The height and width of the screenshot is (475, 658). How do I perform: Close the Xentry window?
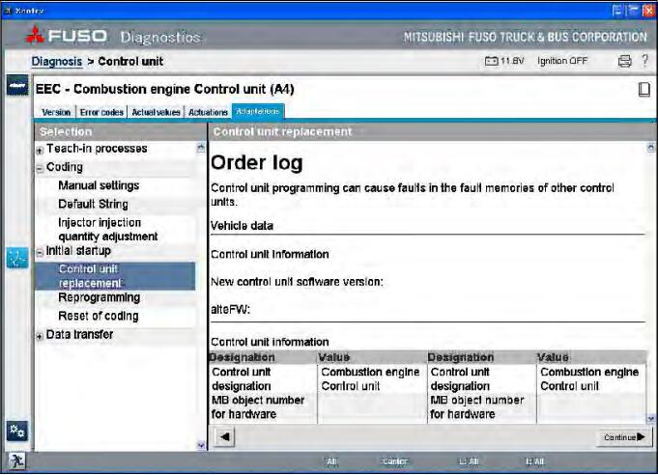click(648, 10)
